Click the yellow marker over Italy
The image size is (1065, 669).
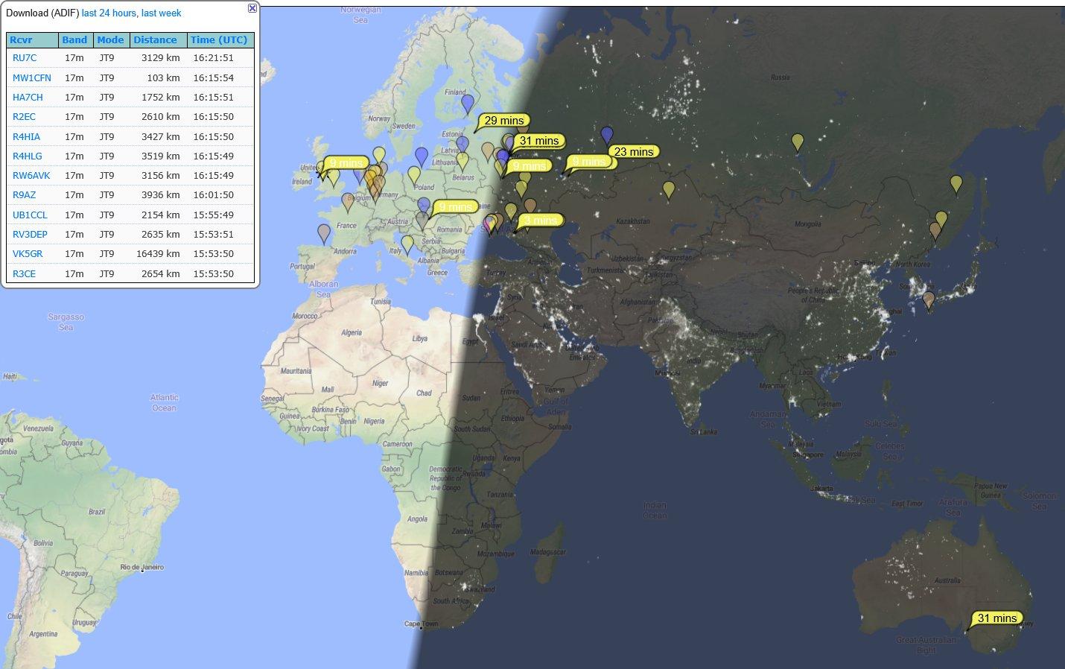click(x=407, y=244)
